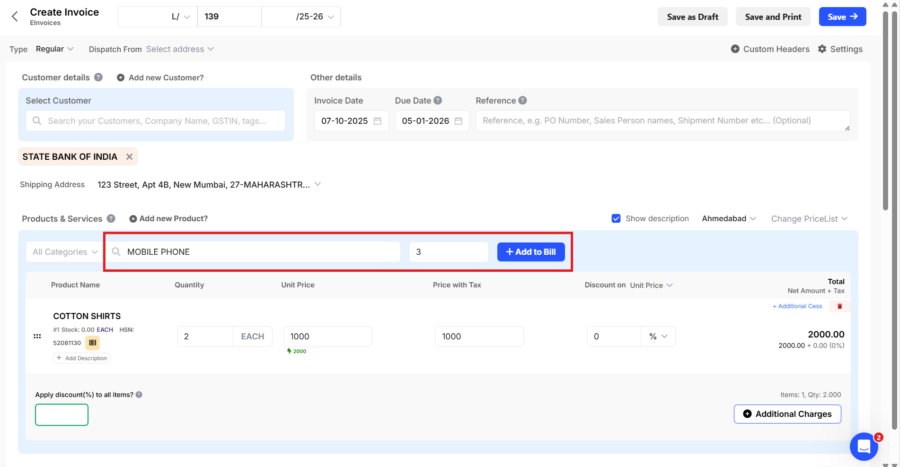The height and width of the screenshot is (467, 900).
Task: Expand the Shipping Address dropdown
Action: 209,184
